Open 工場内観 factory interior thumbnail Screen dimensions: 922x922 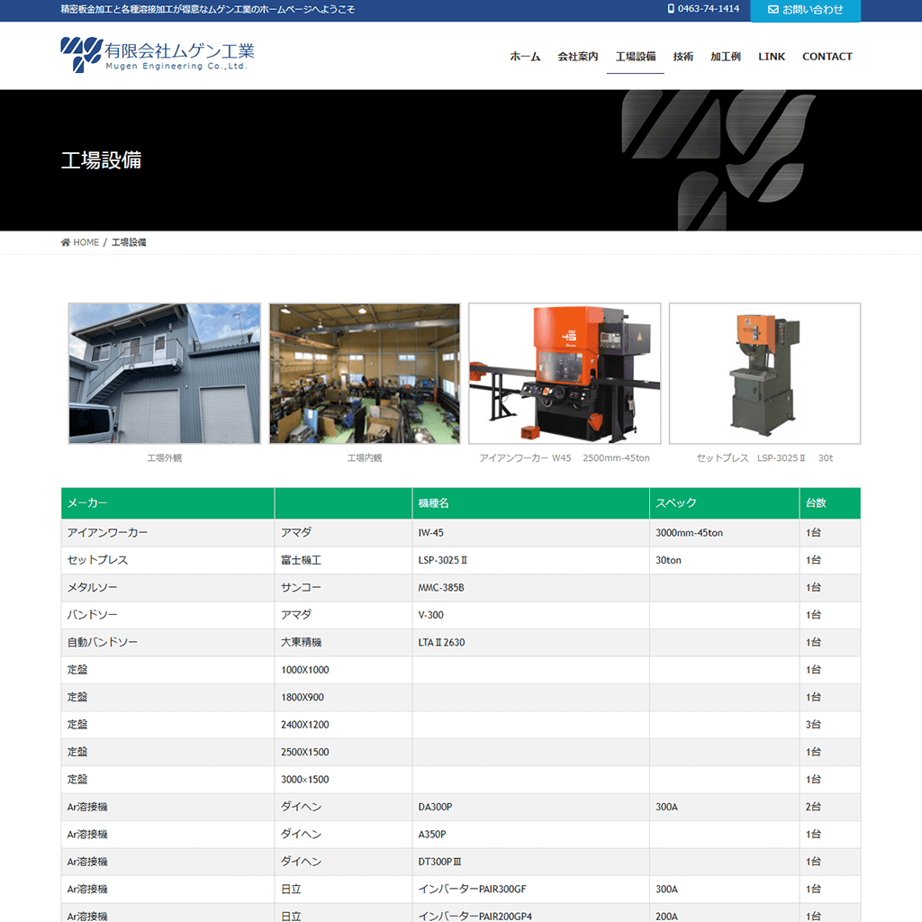pos(365,374)
